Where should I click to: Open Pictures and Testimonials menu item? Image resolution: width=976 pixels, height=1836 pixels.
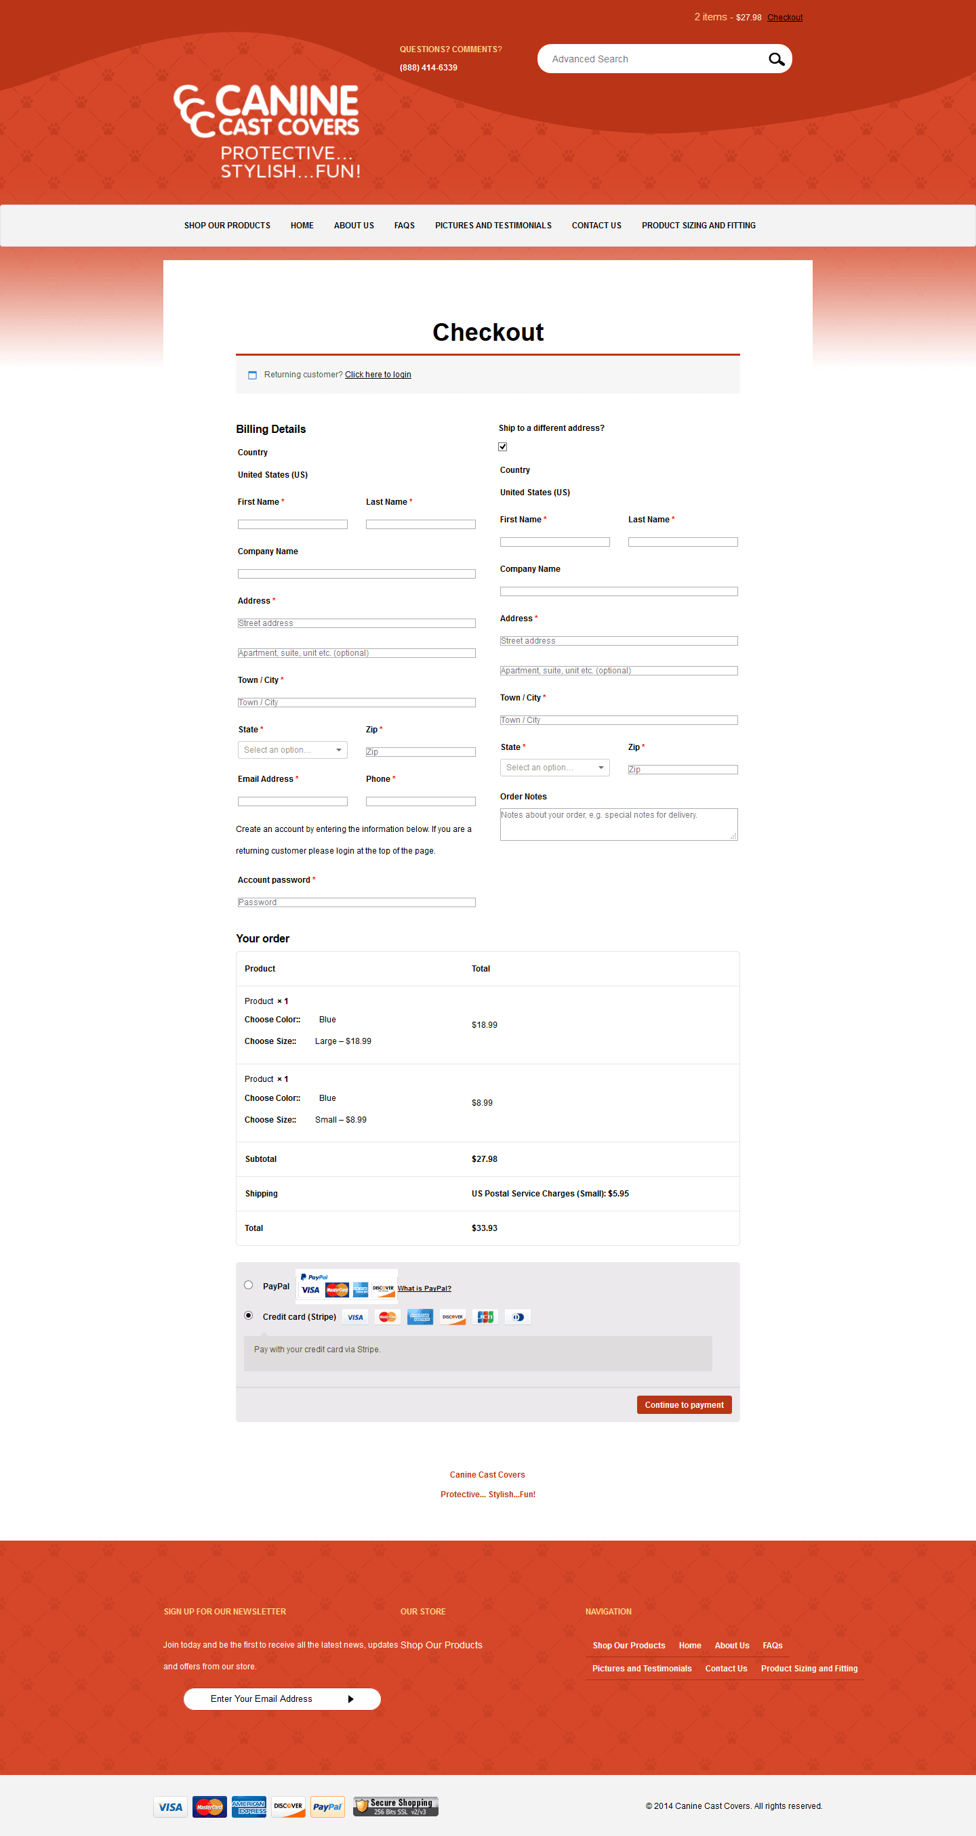(x=493, y=225)
